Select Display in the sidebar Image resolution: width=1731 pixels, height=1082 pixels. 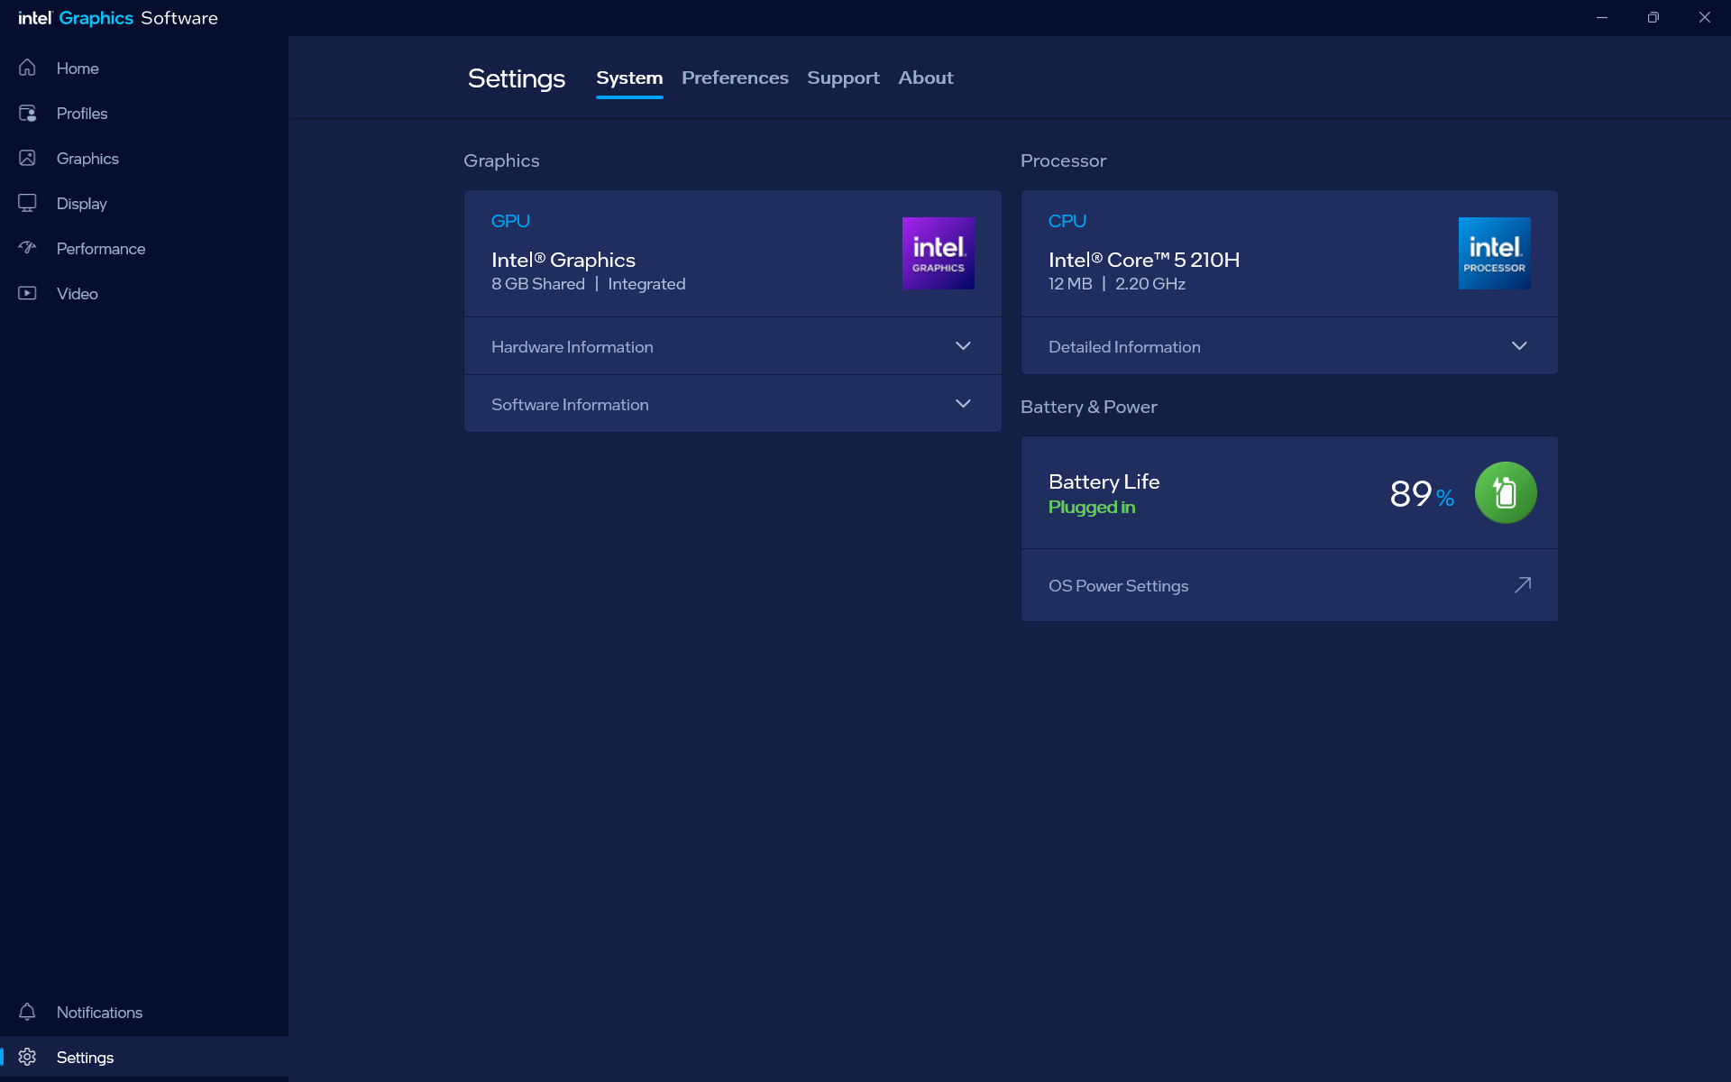click(144, 203)
